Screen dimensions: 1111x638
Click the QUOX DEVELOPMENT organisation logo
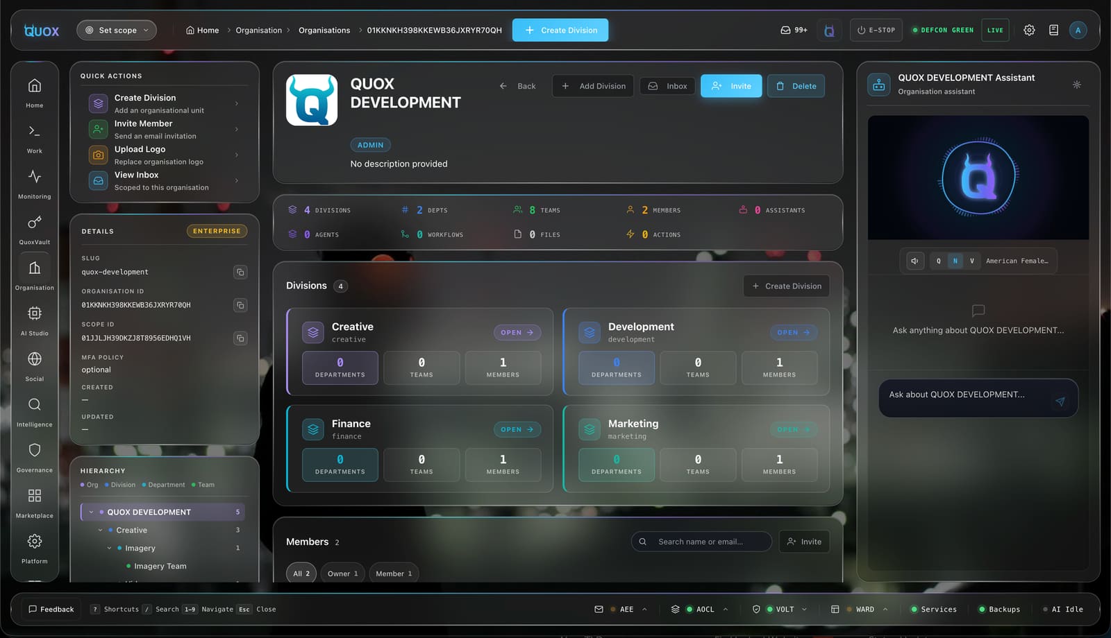pos(312,100)
